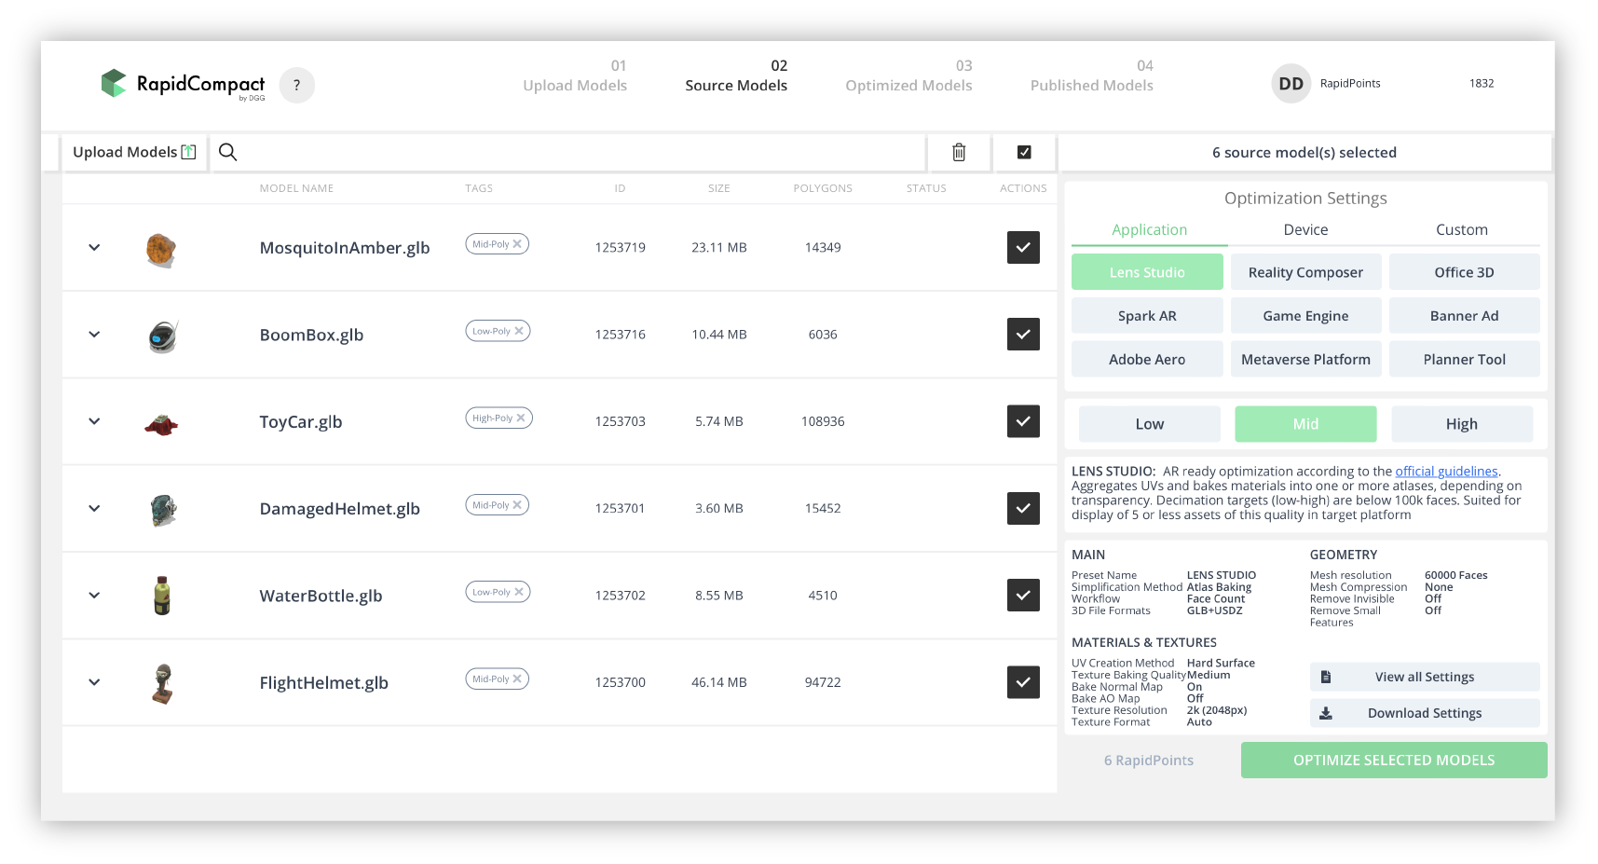Click the search magnifier icon
This screenshot has height=864, width=1598.
pos(227,152)
